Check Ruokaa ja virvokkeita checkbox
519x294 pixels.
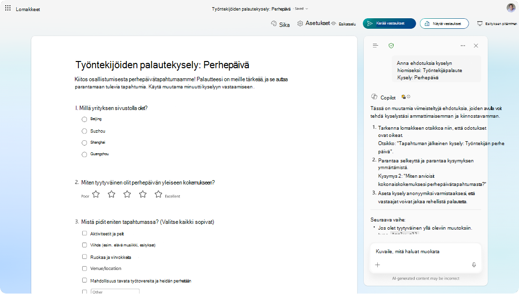(85, 257)
